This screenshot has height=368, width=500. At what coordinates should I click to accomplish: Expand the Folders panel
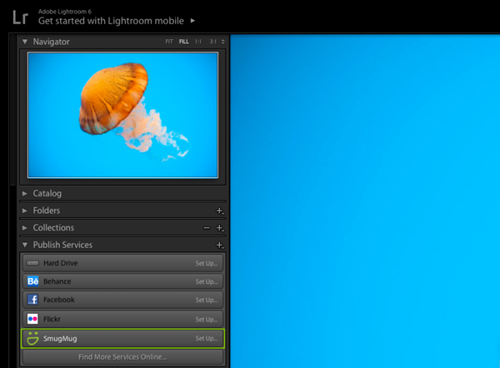25,211
